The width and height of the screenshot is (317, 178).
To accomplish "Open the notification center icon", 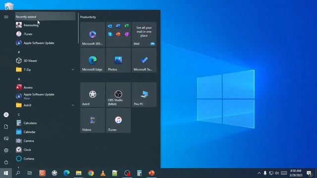I will (309, 173).
